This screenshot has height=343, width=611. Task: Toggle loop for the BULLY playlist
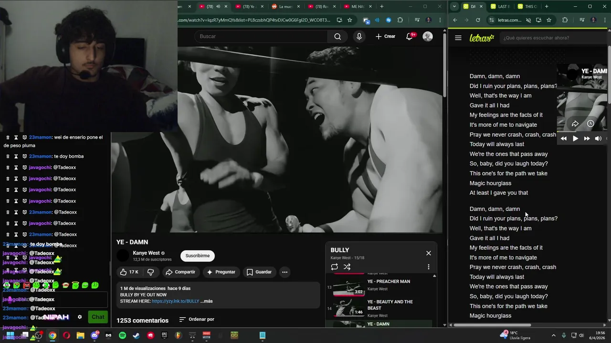[x=334, y=267]
